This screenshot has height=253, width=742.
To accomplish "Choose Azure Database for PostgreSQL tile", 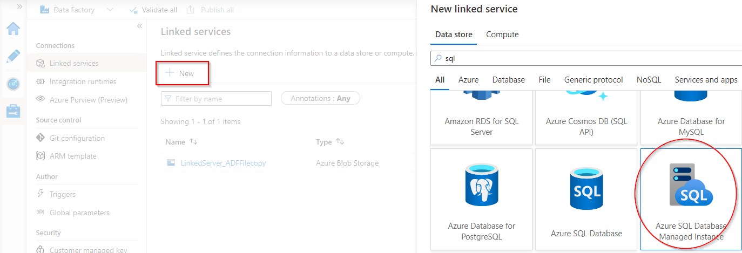I will 481,200.
